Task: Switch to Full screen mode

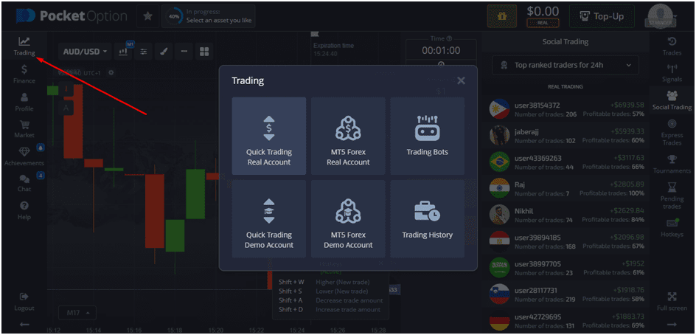Action: [x=672, y=301]
